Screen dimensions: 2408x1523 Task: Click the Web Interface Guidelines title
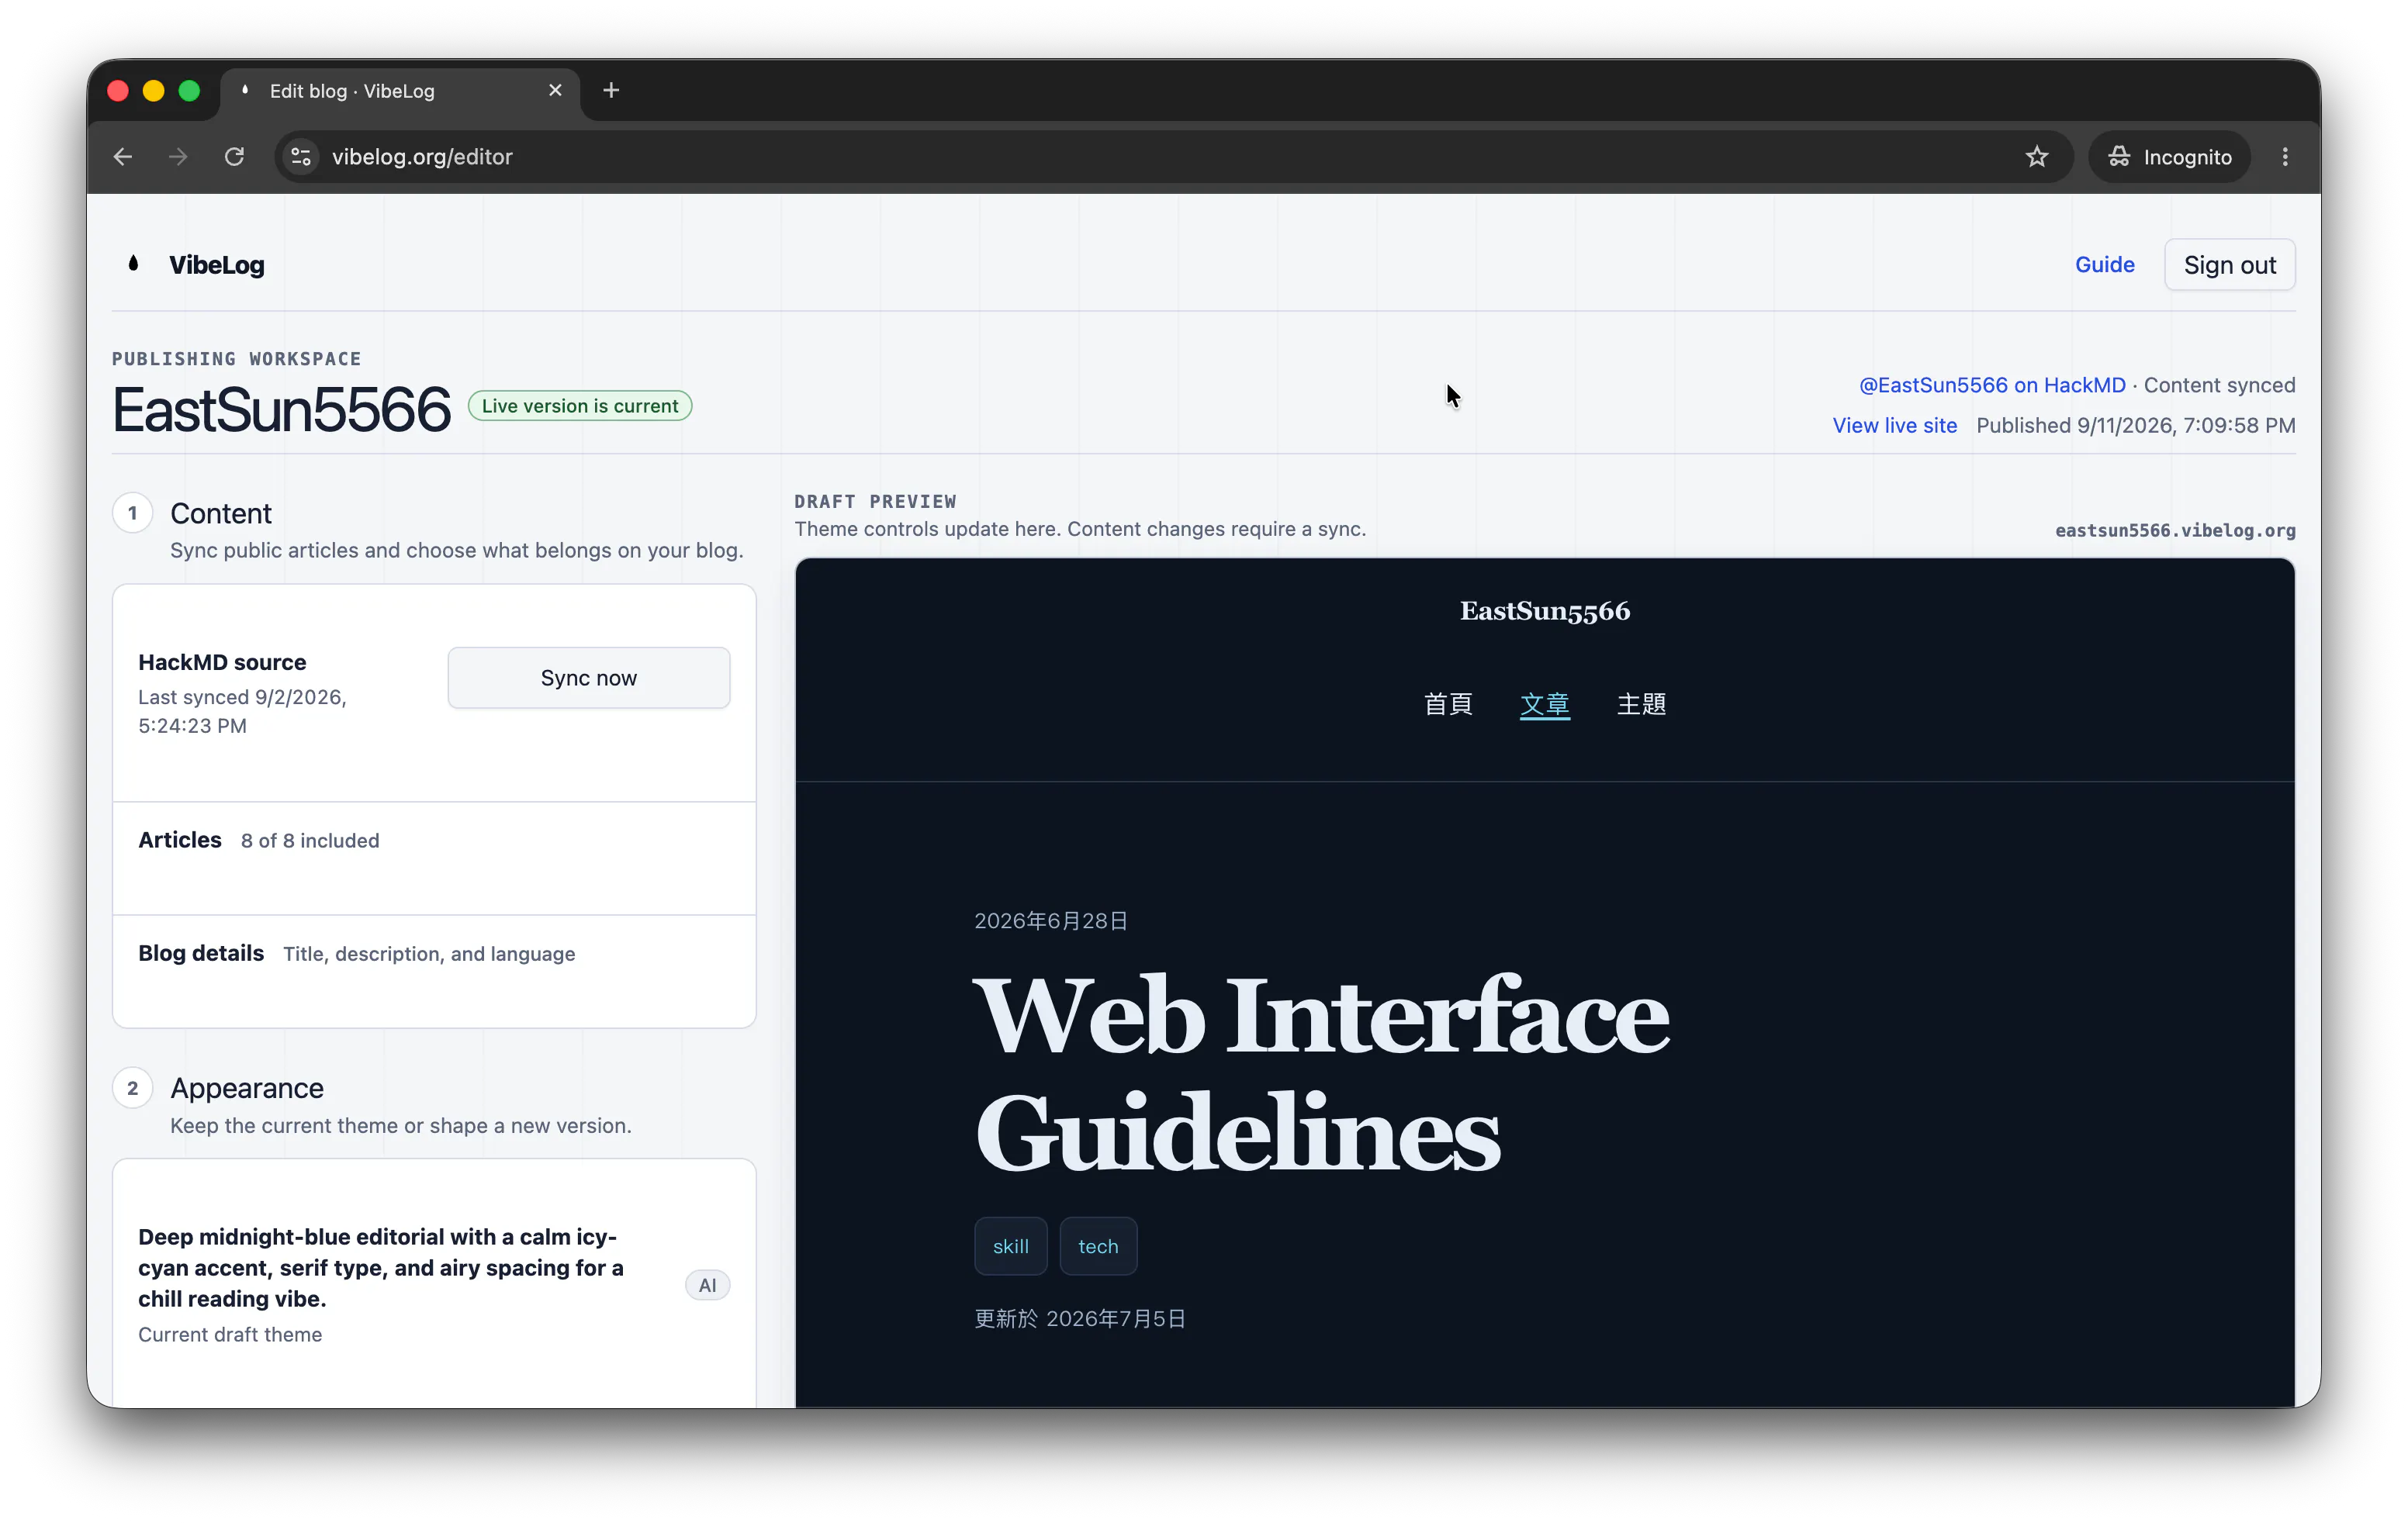[x=1322, y=1074]
